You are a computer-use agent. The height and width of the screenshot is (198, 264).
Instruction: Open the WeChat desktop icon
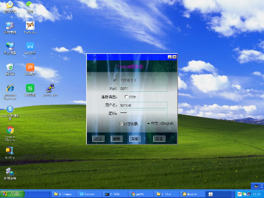tap(30, 7)
